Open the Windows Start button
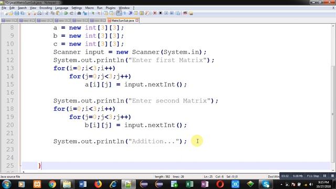The image size is (336, 189). point(6,184)
